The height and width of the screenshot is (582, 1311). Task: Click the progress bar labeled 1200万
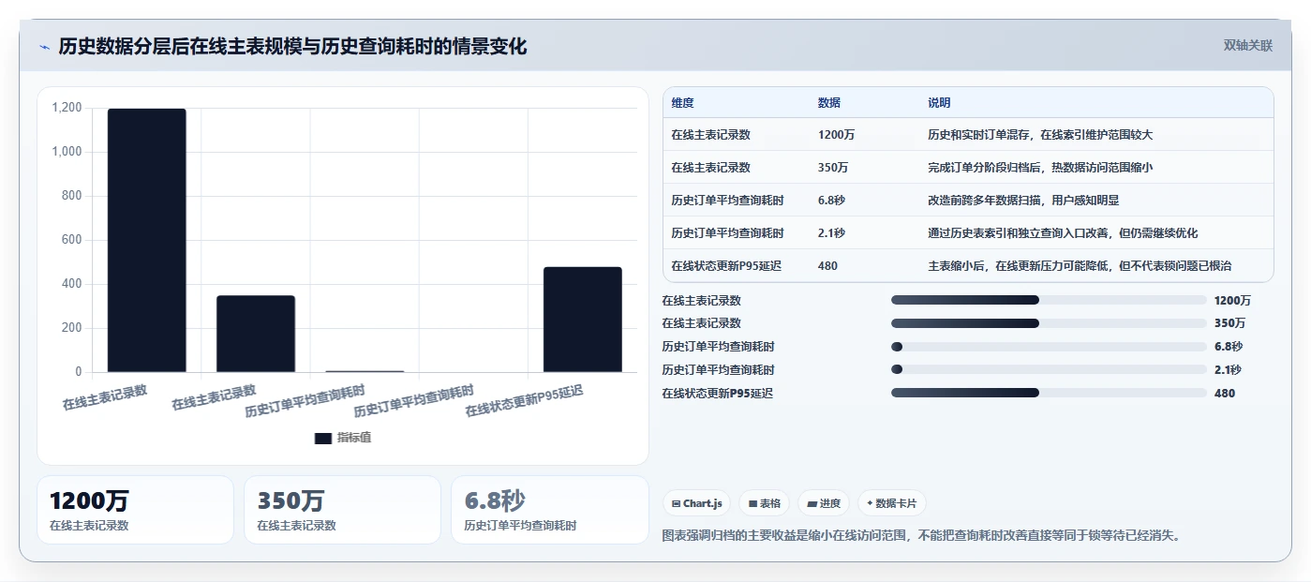pyautogui.click(x=1049, y=300)
